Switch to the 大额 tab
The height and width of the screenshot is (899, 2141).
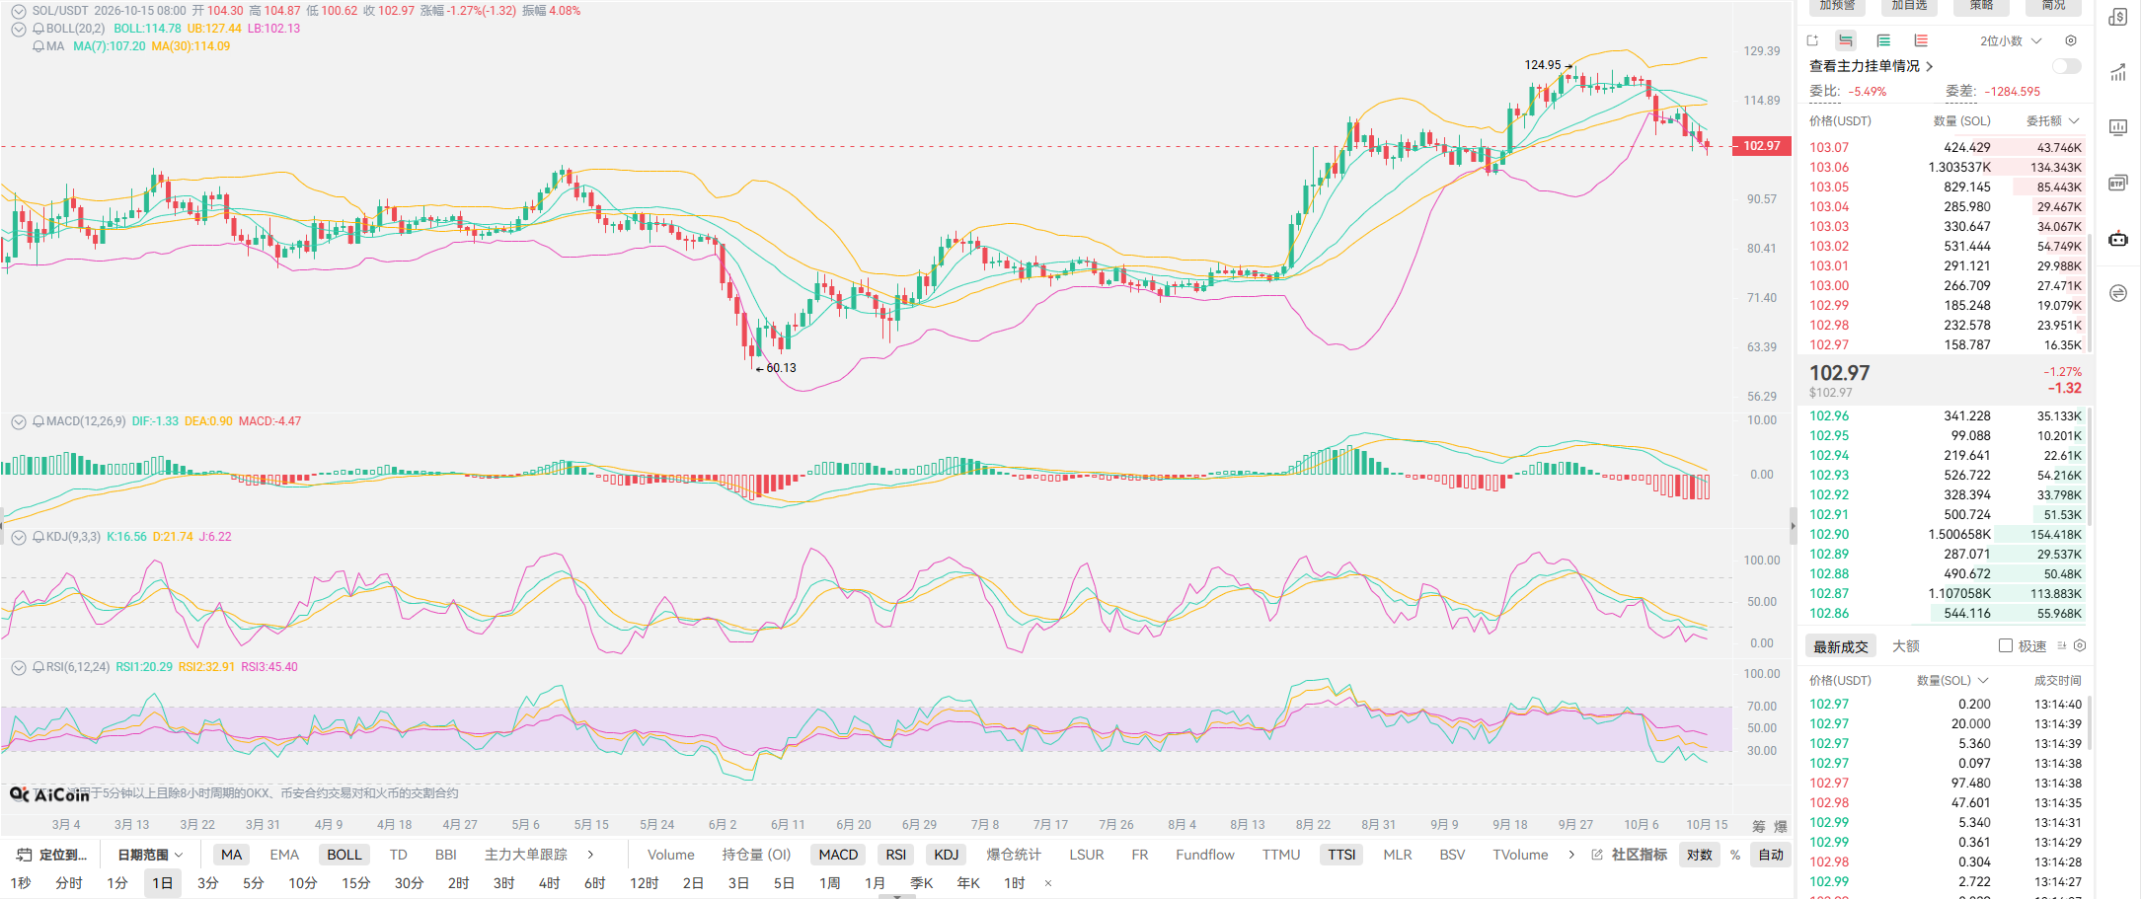pyautogui.click(x=1906, y=646)
